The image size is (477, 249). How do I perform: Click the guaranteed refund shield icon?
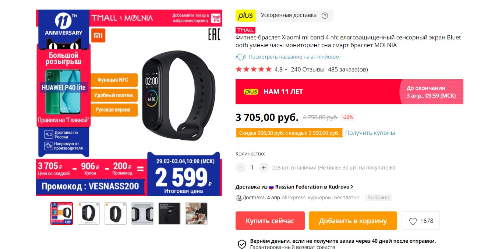242,244
